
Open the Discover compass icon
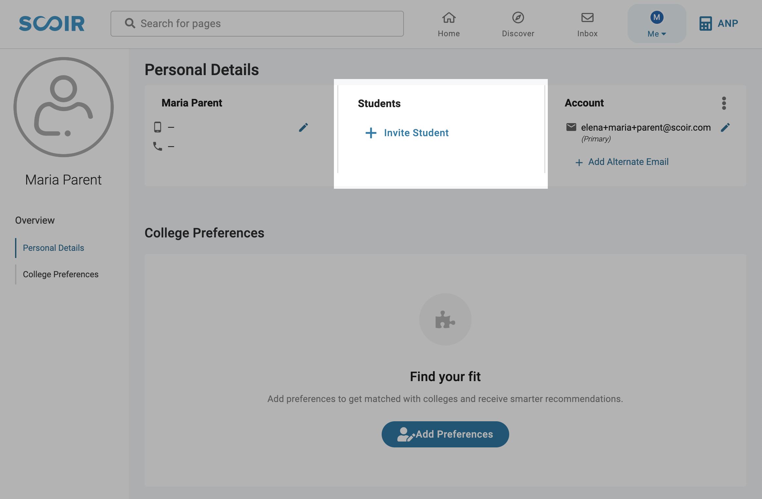[x=518, y=18]
